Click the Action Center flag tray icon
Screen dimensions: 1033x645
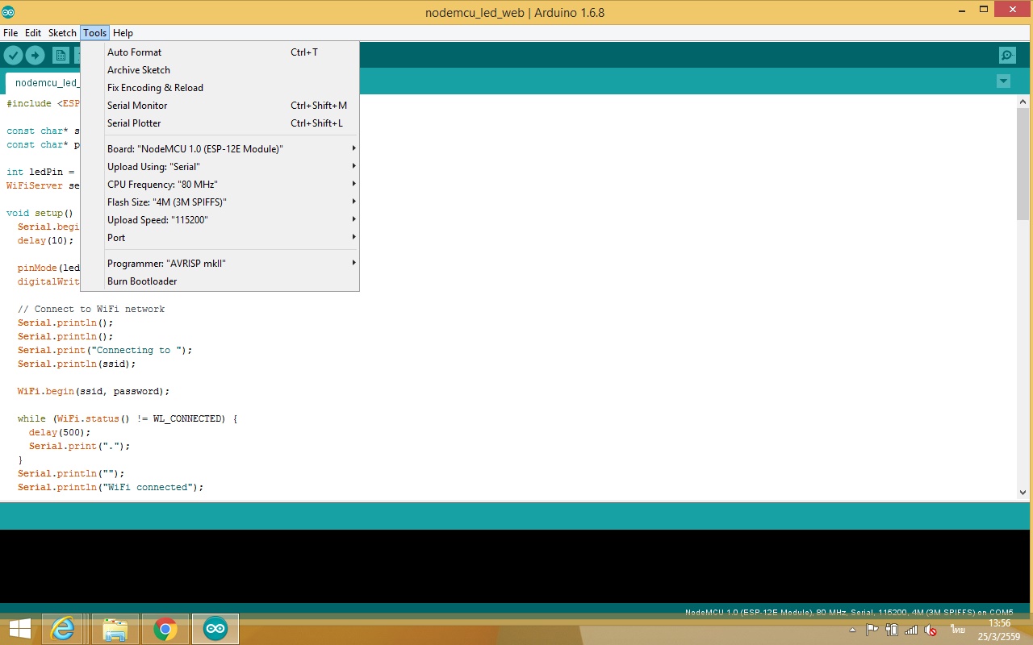(872, 630)
